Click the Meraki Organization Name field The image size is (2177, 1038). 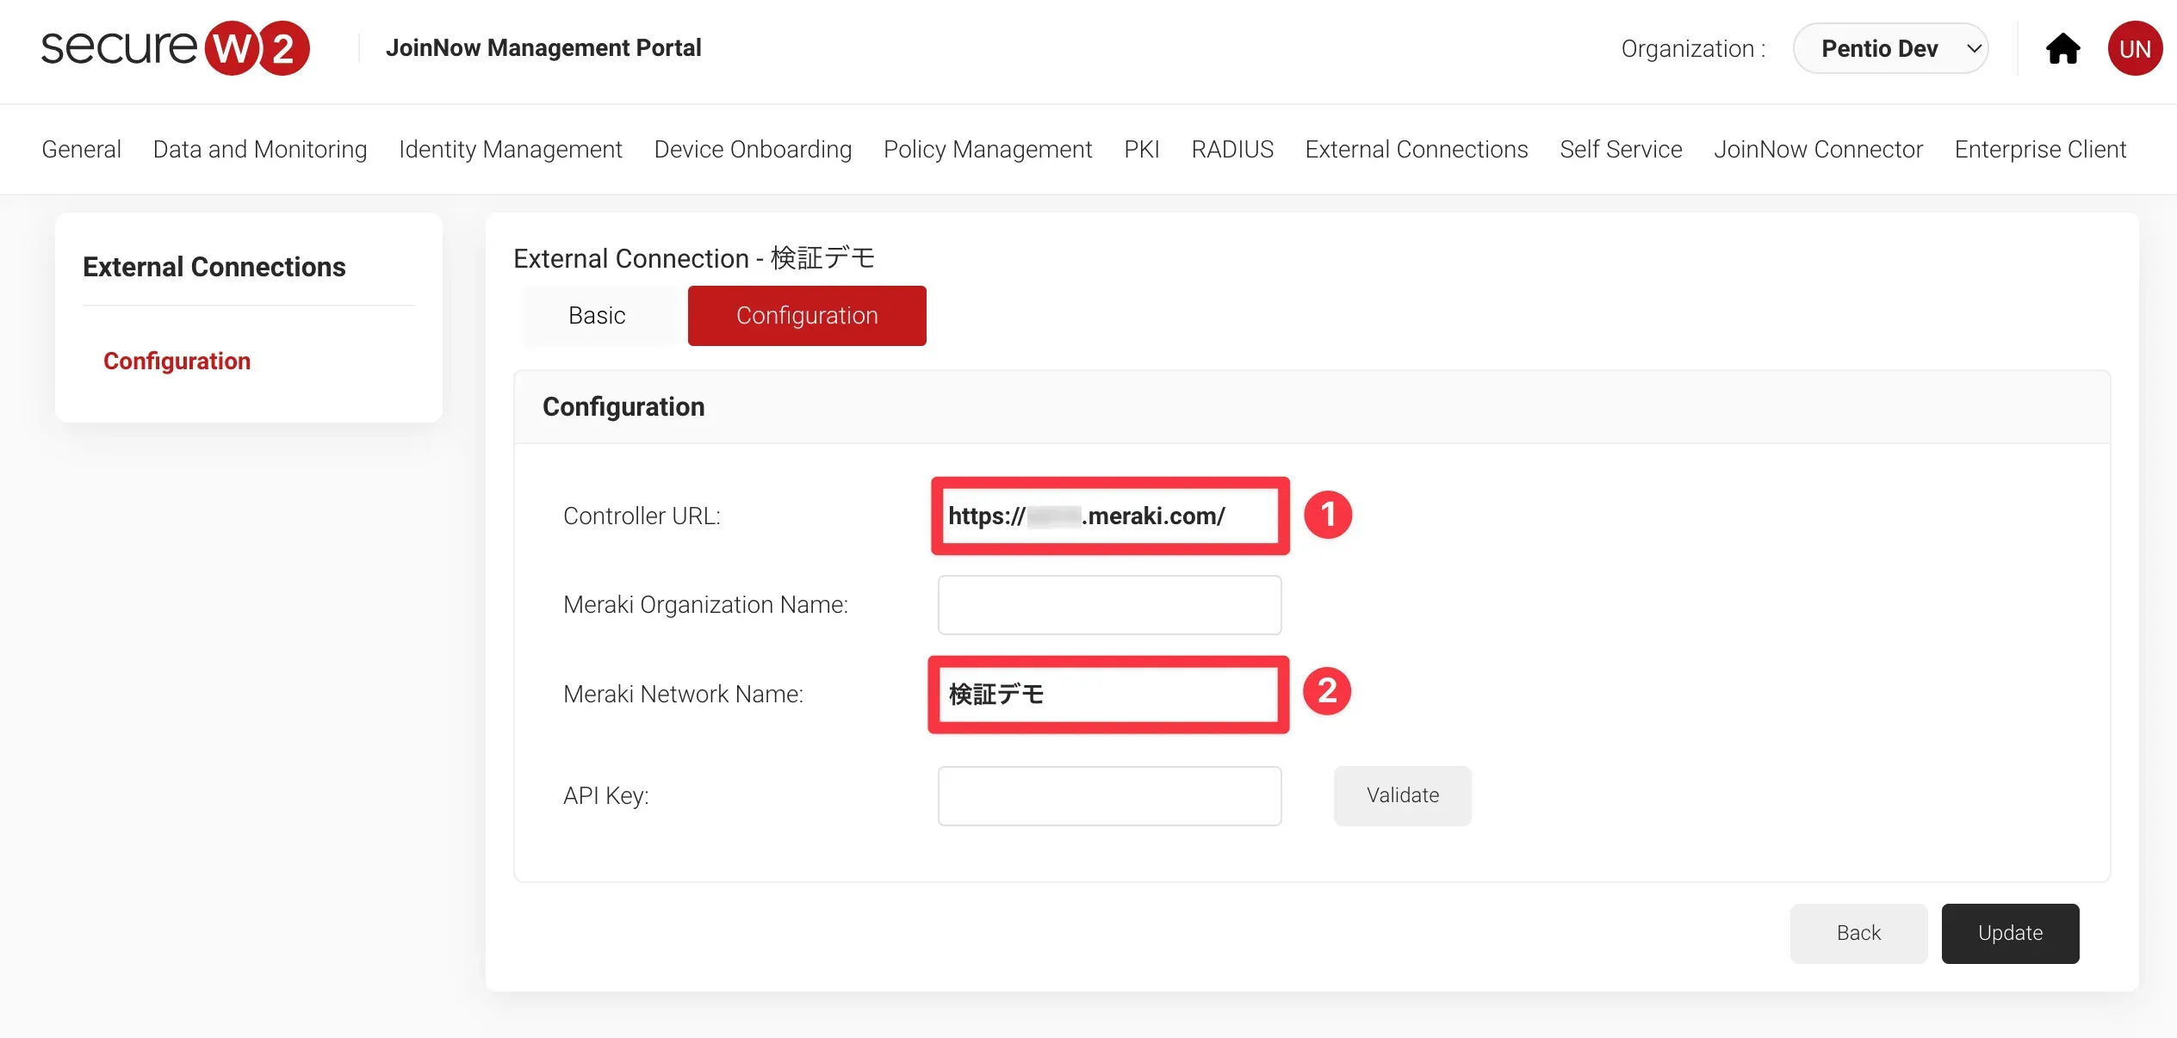click(1109, 605)
